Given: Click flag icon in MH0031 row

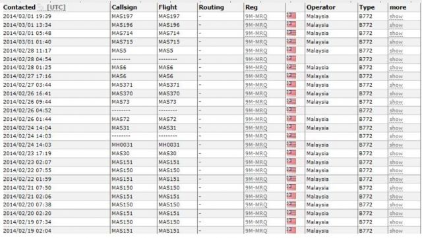Looking at the screenshot, I should coord(291,145).
